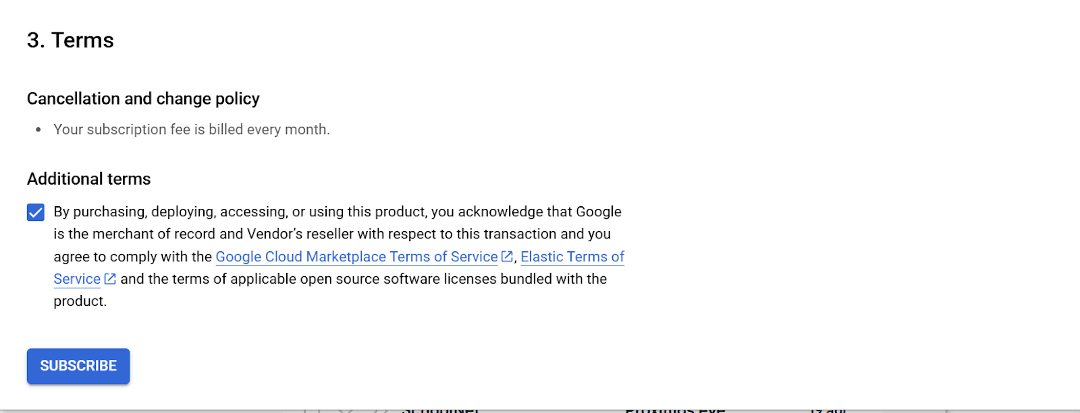Click the external-link icon after Marketplace Terms of Service
The height and width of the screenshot is (413, 1080).
[506, 257]
